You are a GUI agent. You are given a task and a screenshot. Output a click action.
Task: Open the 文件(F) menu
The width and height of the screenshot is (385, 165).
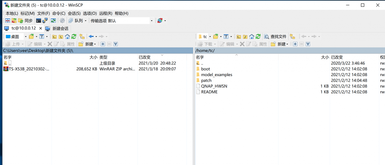pyautogui.click(x=44, y=13)
